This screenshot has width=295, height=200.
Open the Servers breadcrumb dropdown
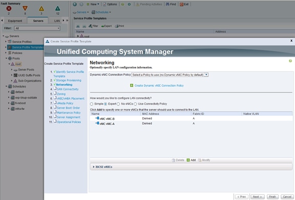[81, 12]
